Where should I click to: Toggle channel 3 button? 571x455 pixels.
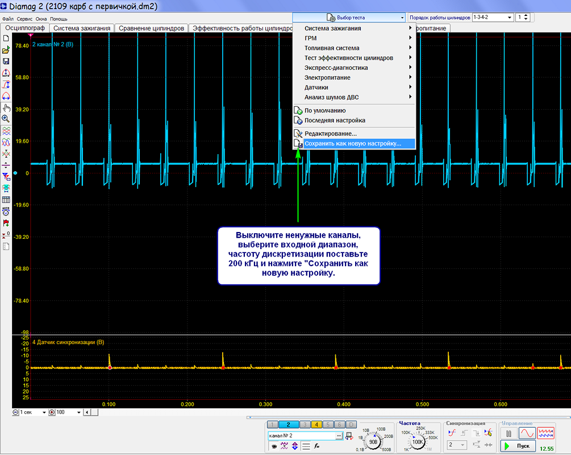pyautogui.click(x=305, y=424)
